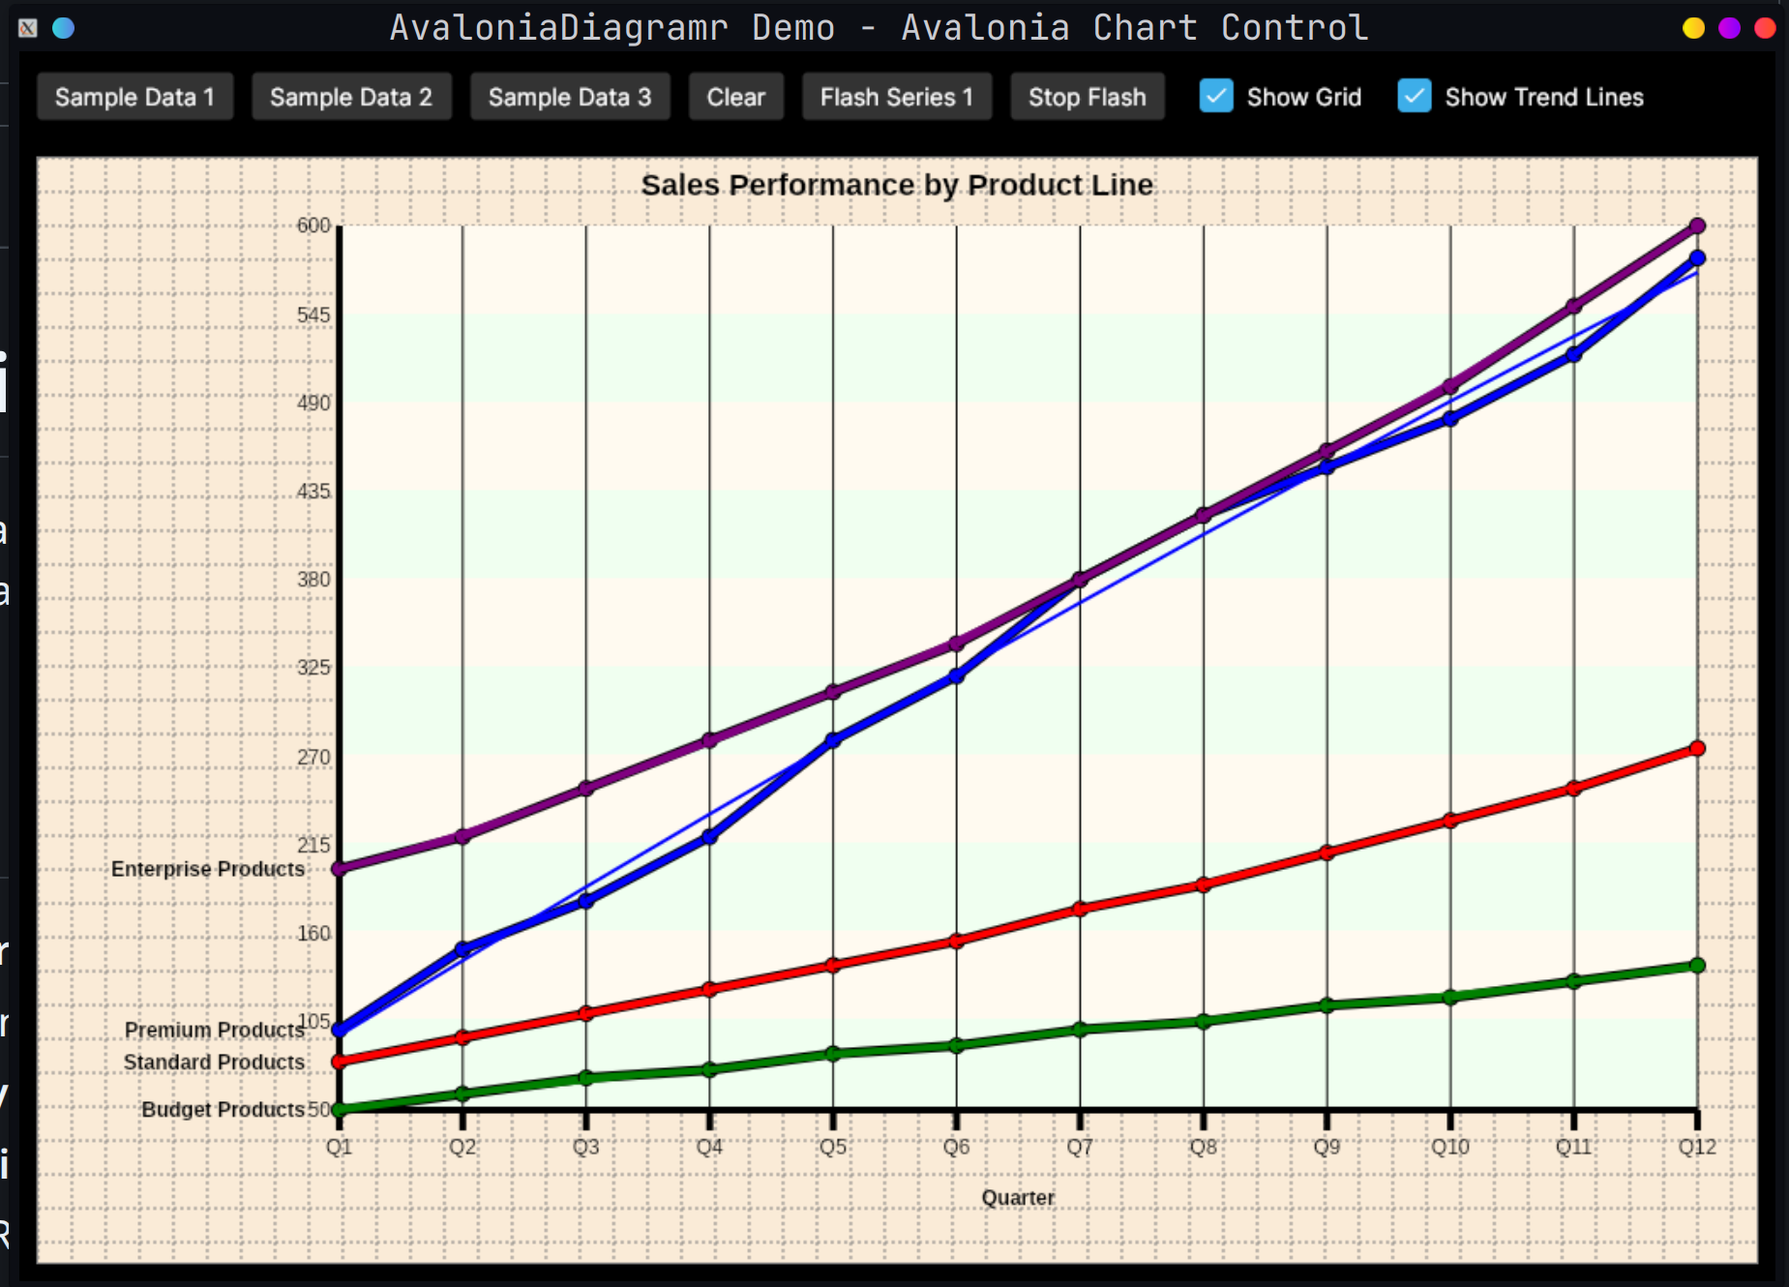Image resolution: width=1789 pixels, height=1287 pixels.
Task: Click the purple Enterprise data point at Q1
Action: tap(339, 869)
